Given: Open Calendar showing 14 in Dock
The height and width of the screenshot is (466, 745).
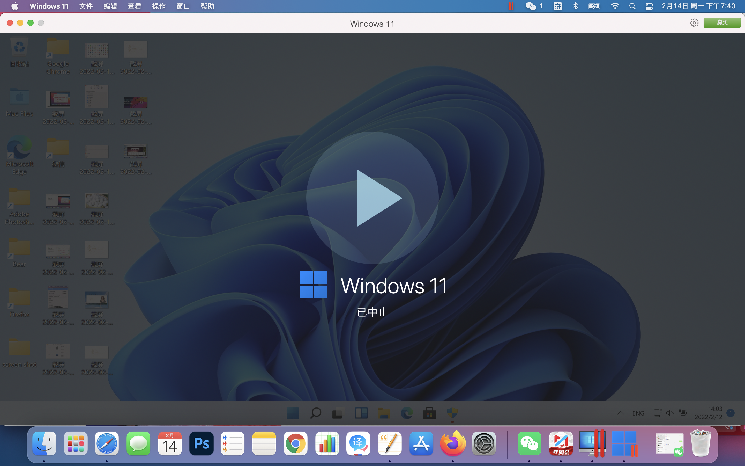Looking at the screenshot, I should pyautogui.click(x=170, y=443).
